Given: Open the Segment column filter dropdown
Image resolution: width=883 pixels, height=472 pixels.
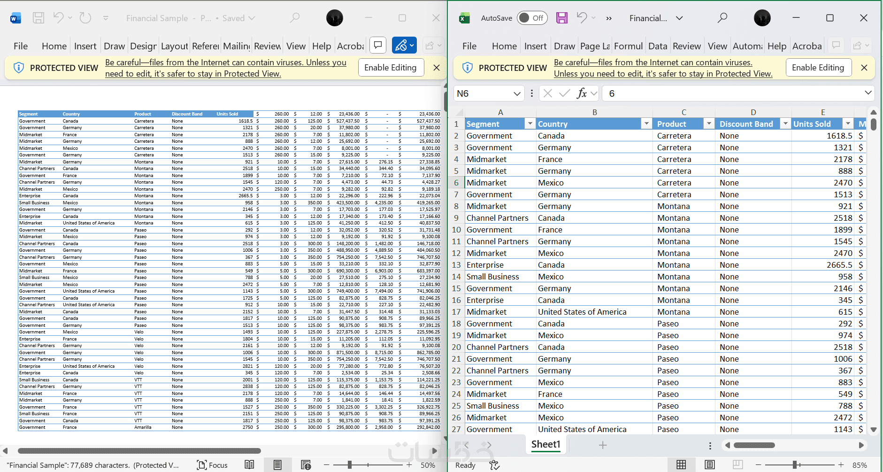Looking at the screenshot, I should click(530, 124).
